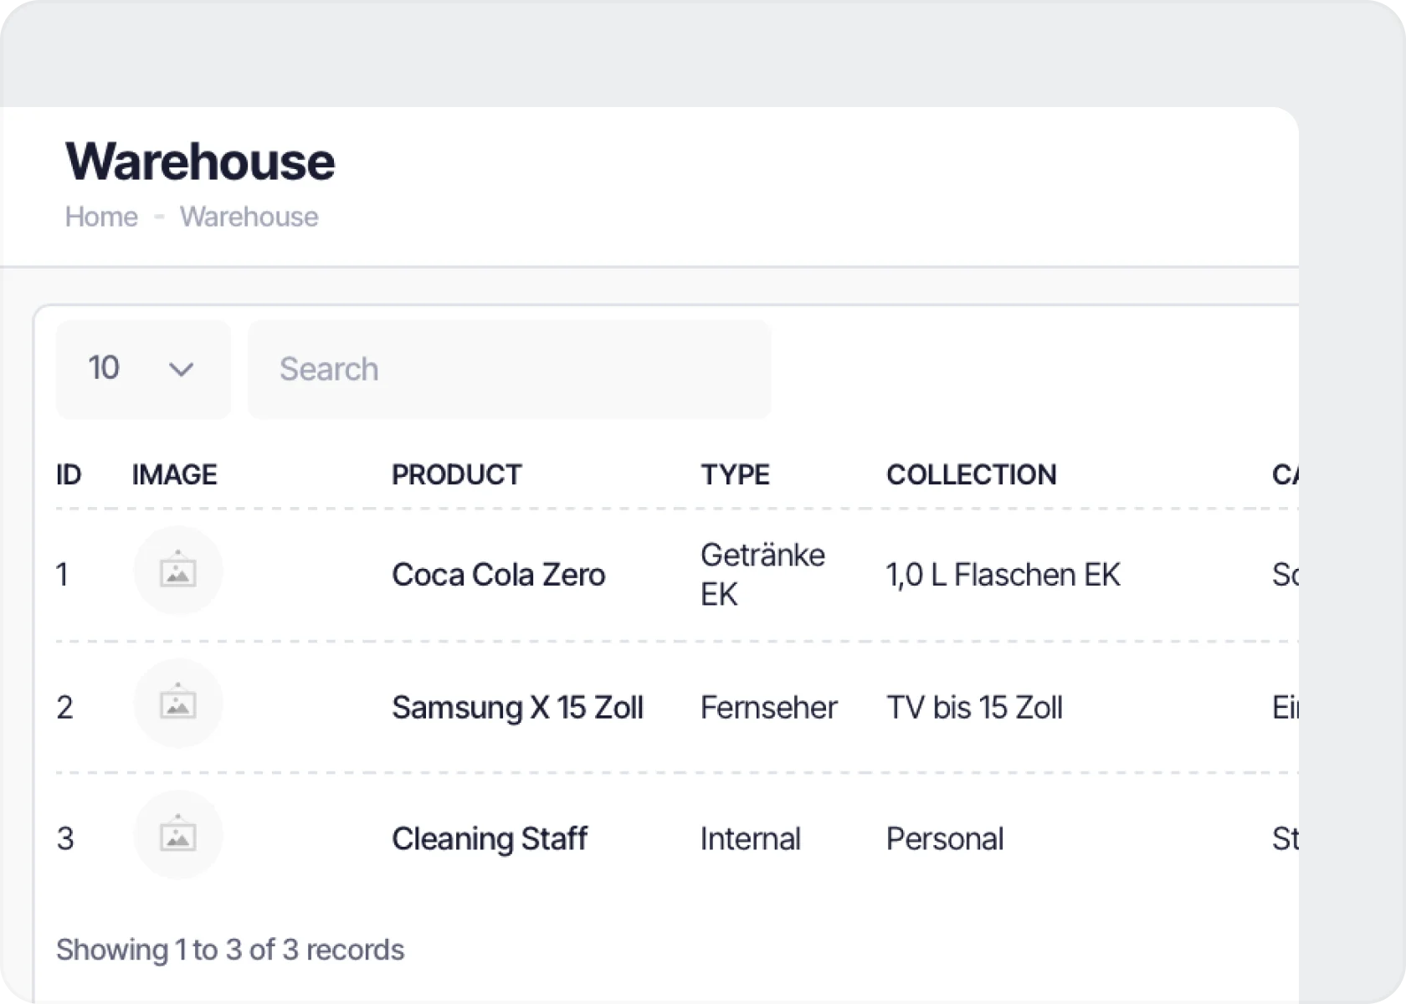Open the Coca Cola Zero product
The image size is (1406, 1004).
[x=498, y=575]
